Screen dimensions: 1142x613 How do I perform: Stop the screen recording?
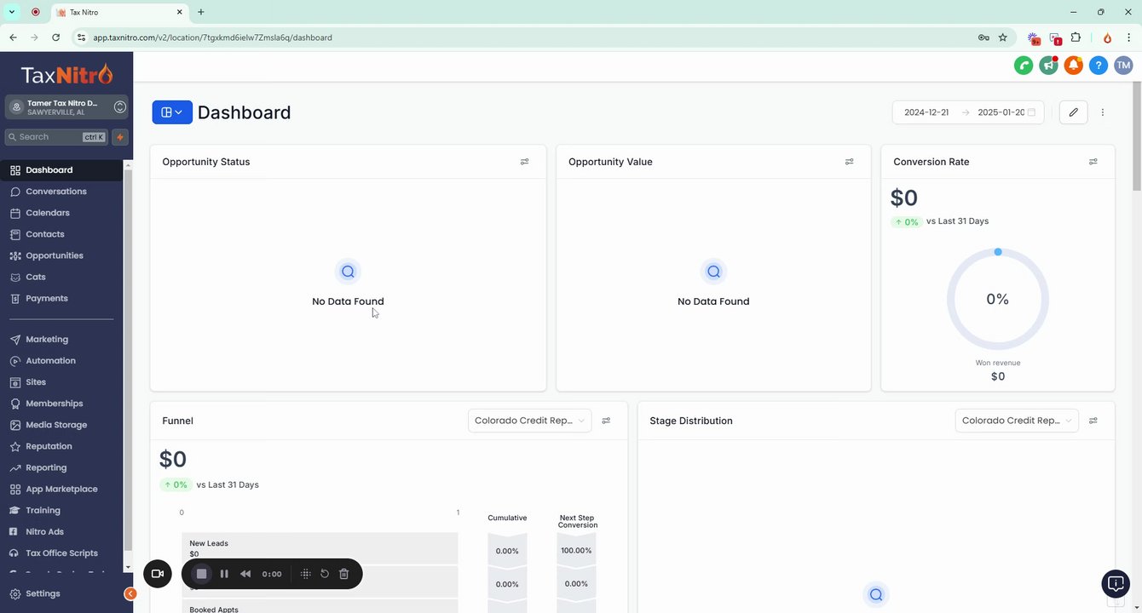click(x=201, y=574)
